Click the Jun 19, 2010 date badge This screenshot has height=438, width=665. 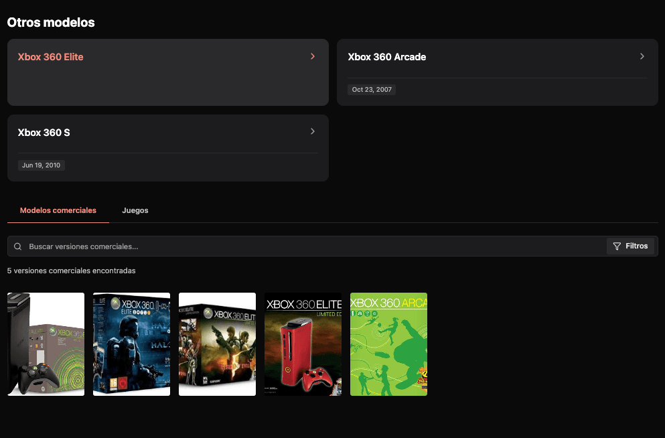[x=42, y=165]
